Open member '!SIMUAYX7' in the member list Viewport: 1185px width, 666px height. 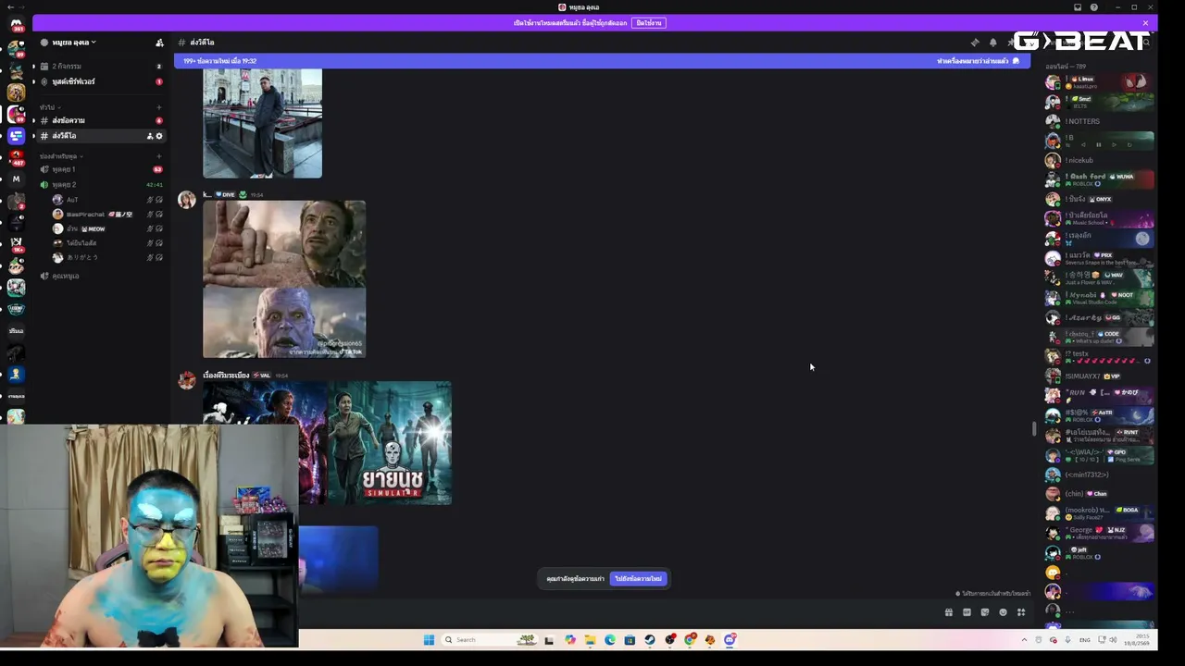[1100, 376]
